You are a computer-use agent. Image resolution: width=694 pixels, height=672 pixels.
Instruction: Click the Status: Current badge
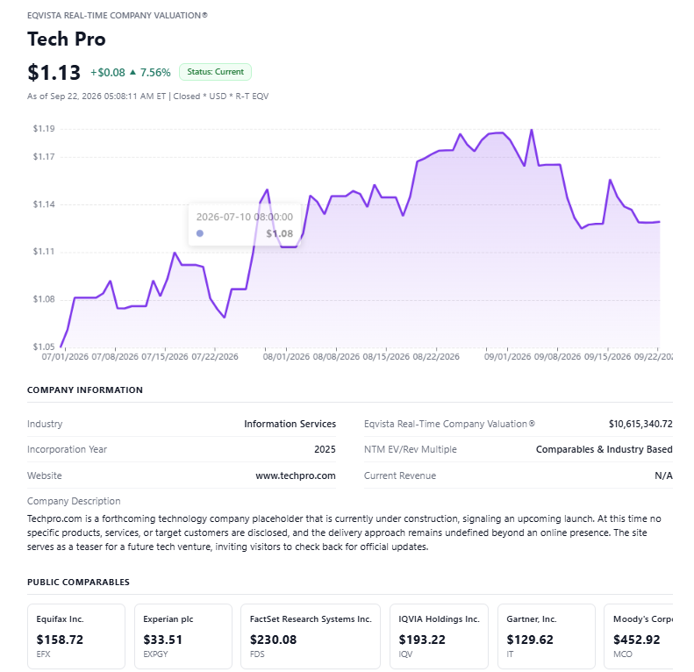[215, 72]
